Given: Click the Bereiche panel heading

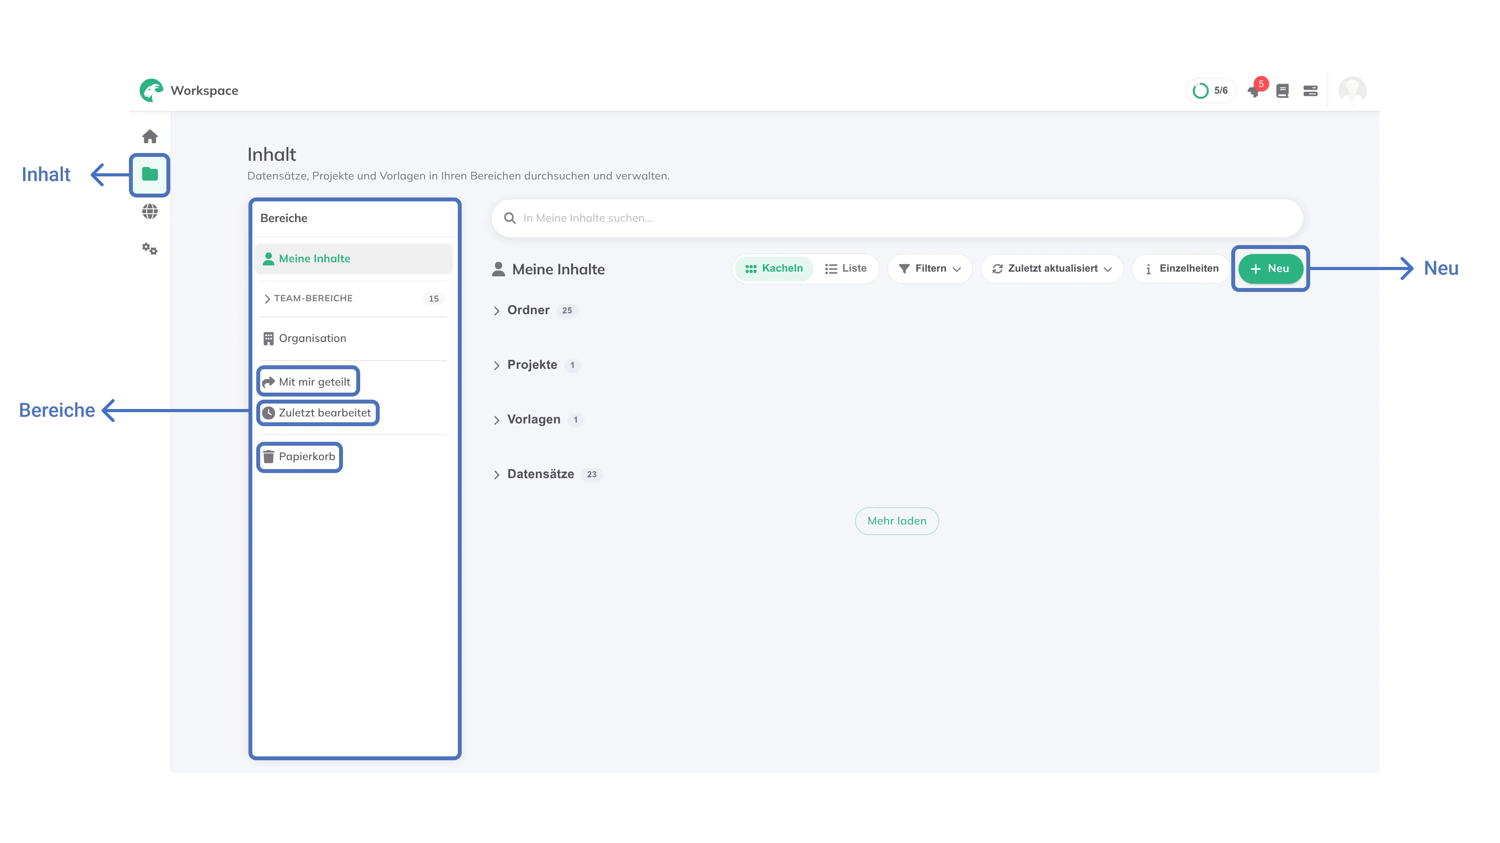Looking at the screenshot, I should point(284,218).
